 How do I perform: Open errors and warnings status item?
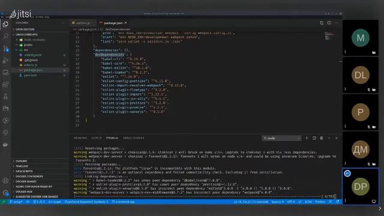click(x=39, y=202)
